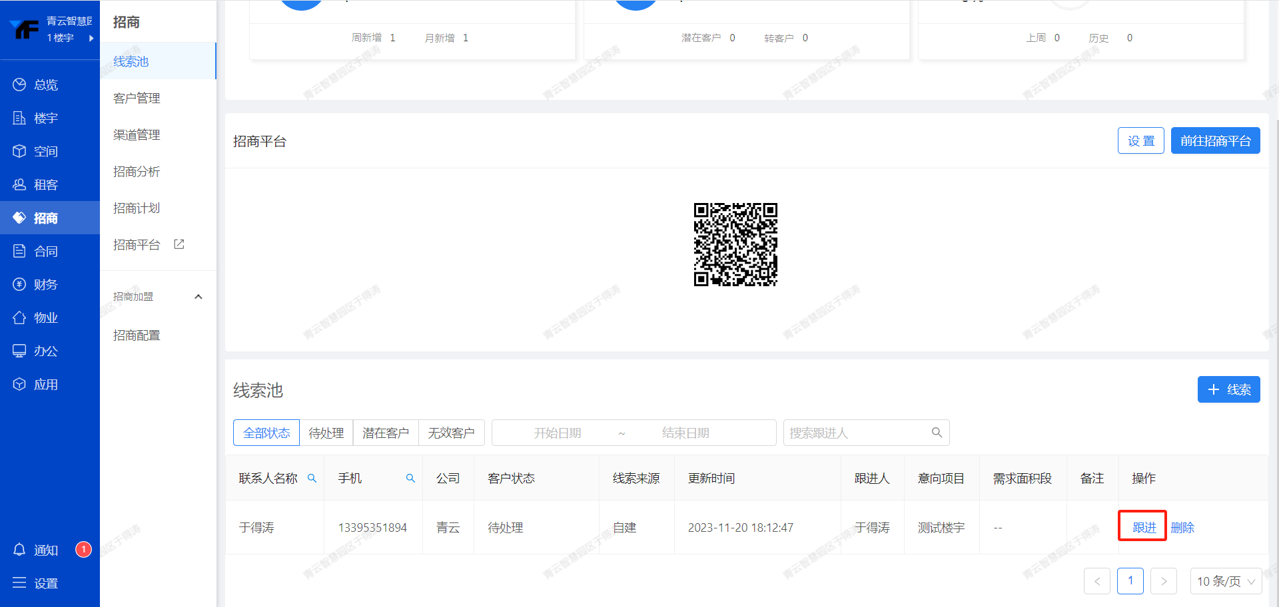Image resolution: width=1279 pixels, height=607 pixels.
Task: Open the 10 条/页 page size dropdown
Action: point(1225,581)
